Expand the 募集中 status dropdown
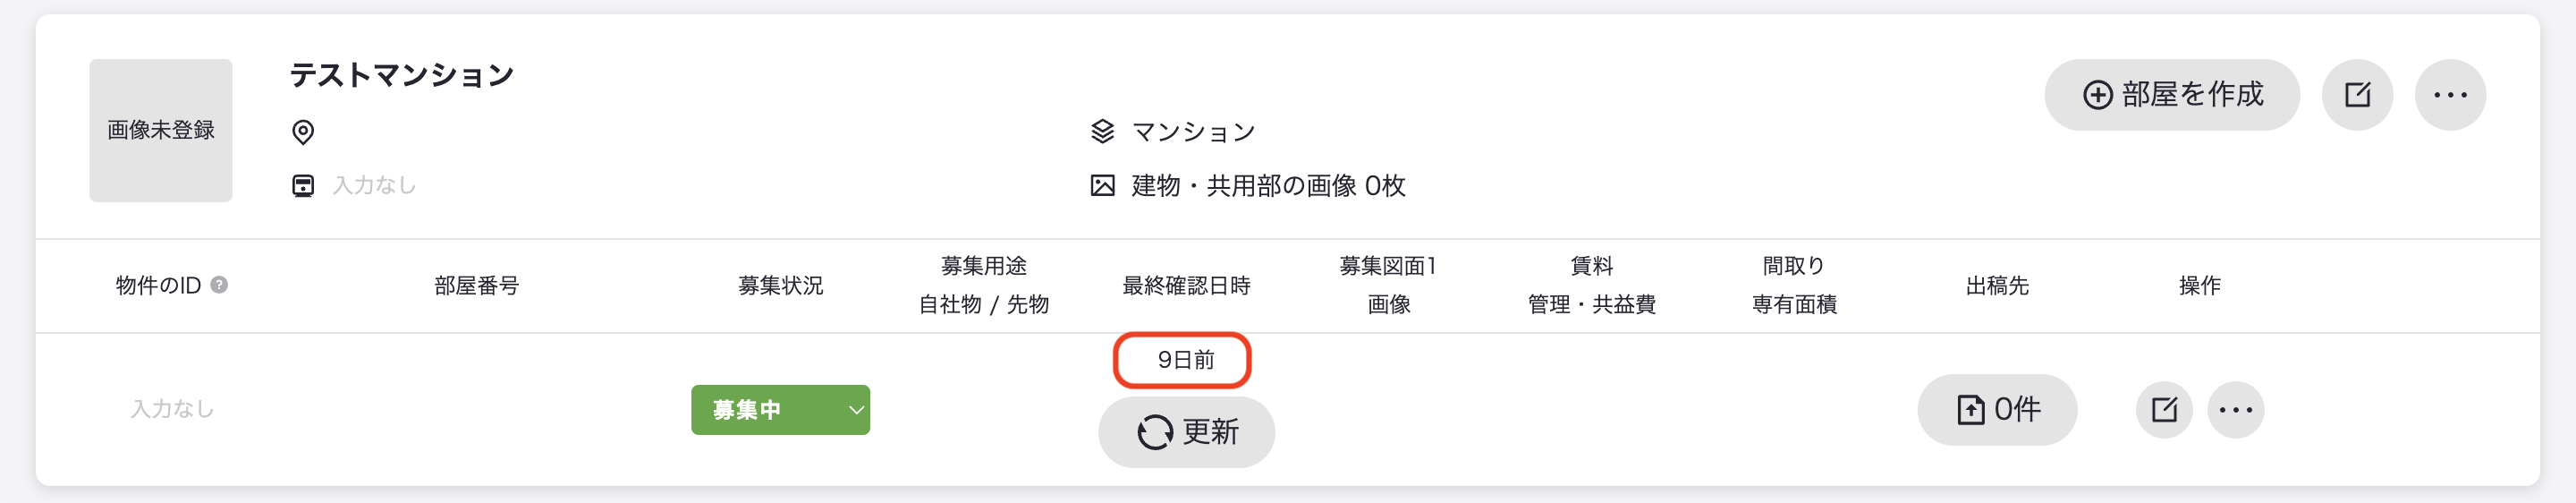2576x503 pixels. (780, 410)
